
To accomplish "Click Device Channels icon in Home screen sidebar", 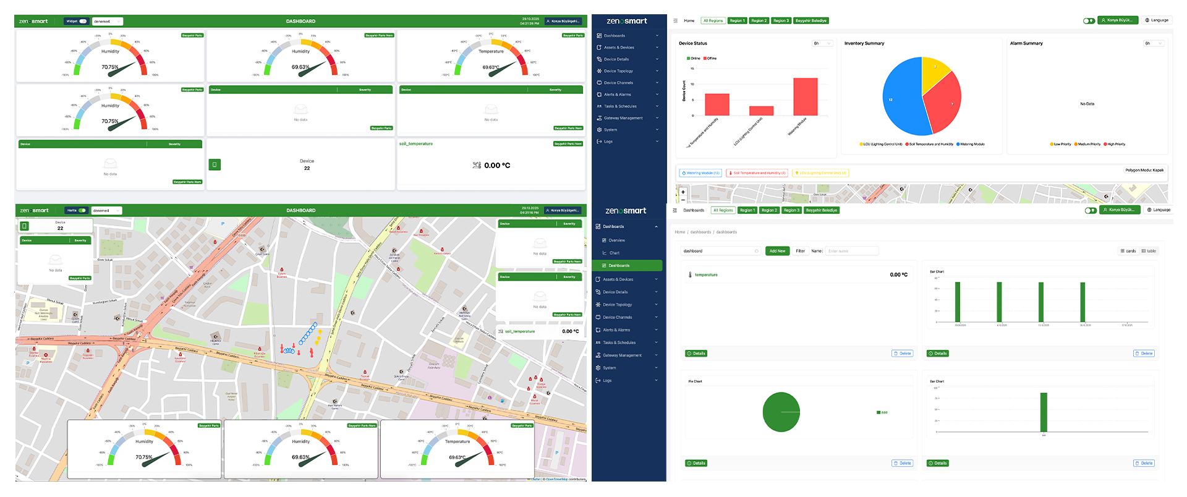I will (599, 83).
